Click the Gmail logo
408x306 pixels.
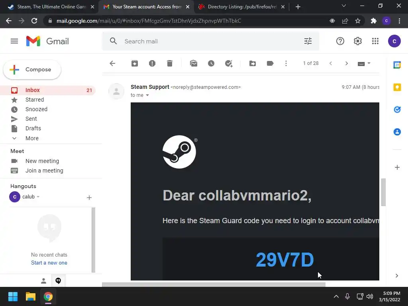[x=47, y=41]
